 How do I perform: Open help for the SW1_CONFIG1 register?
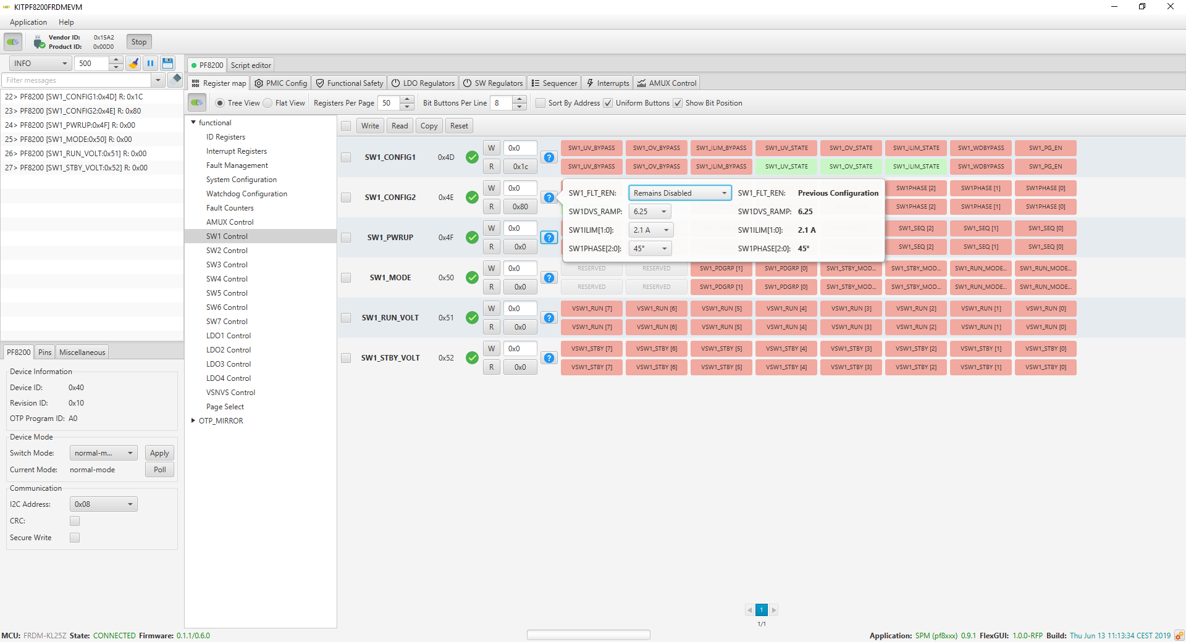coord(549,157)
